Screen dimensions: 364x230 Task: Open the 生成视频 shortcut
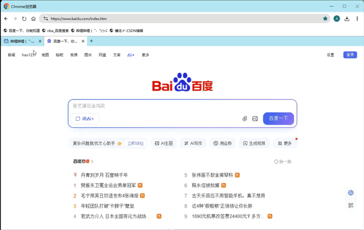pos(254,144)
